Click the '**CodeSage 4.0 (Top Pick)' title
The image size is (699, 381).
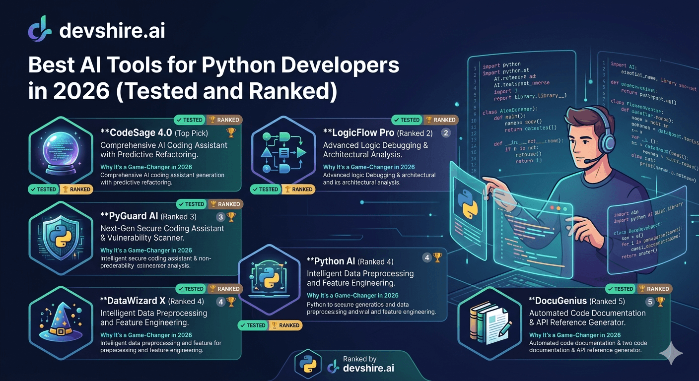(154, 133)
